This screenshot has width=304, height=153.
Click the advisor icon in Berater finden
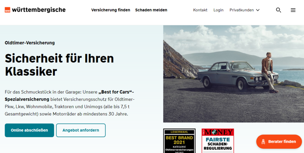point(263,142)
